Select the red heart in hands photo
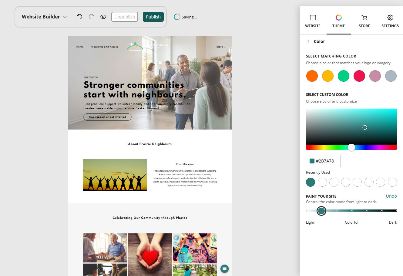 (x=150, y=254)
